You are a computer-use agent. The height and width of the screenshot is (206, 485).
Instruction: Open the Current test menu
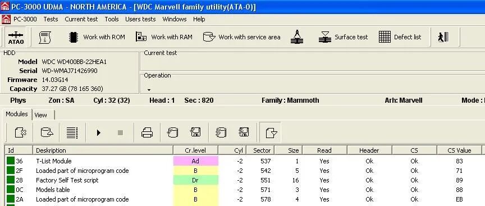(81, 19)
